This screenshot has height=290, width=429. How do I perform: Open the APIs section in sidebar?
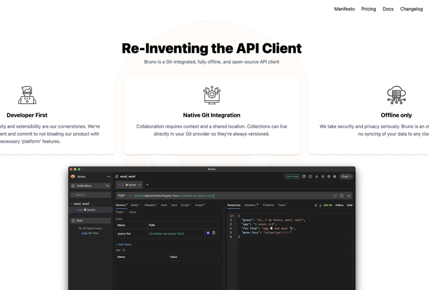click(x=90, y=221)
